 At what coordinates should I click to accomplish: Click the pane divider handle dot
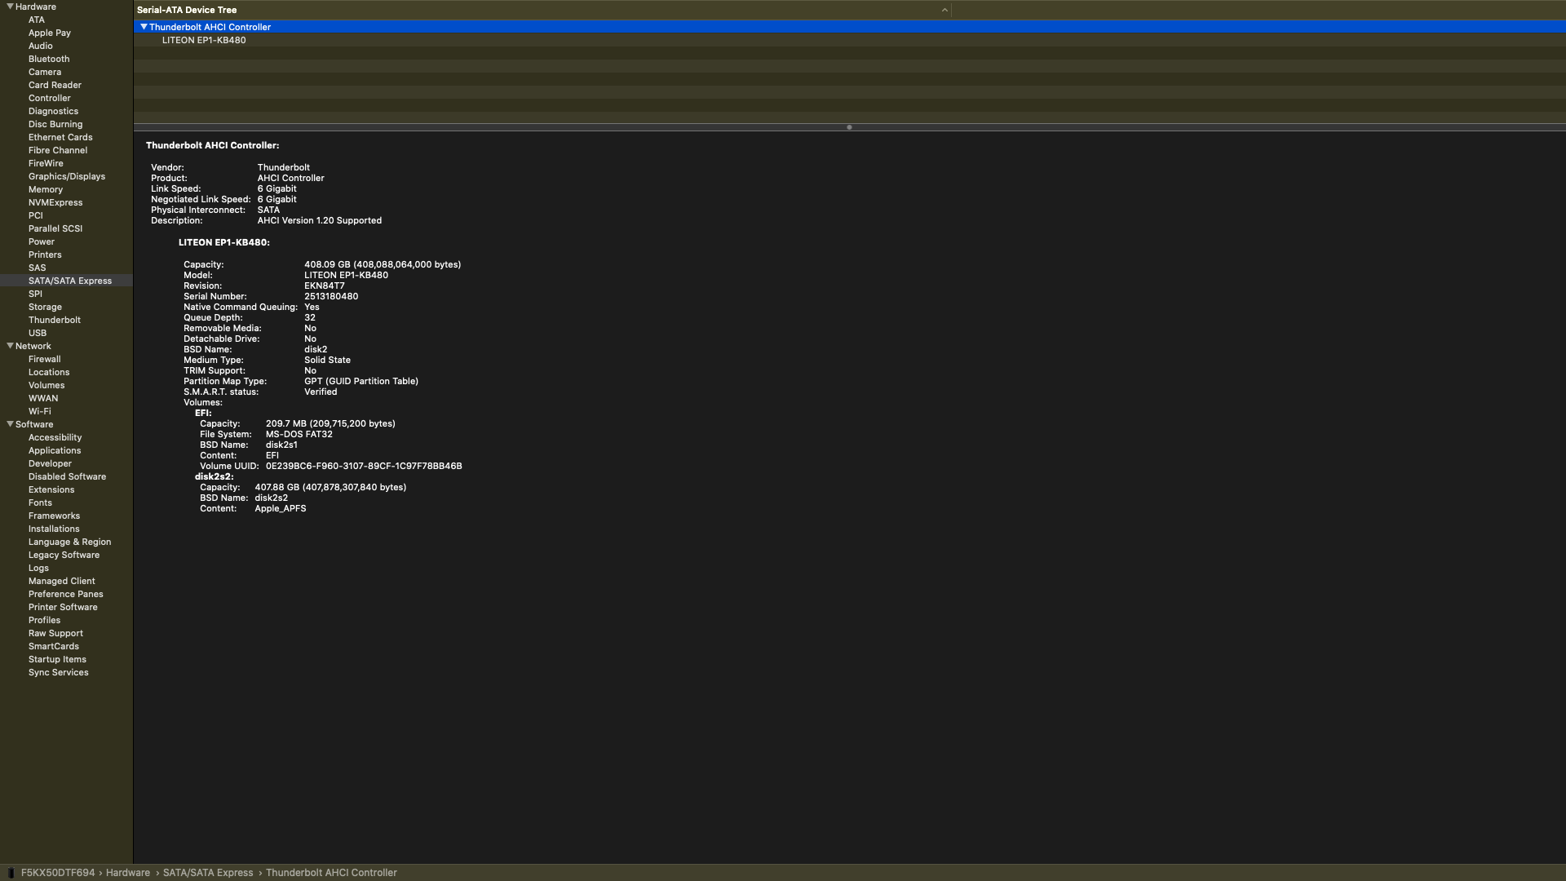coord(849,127)
